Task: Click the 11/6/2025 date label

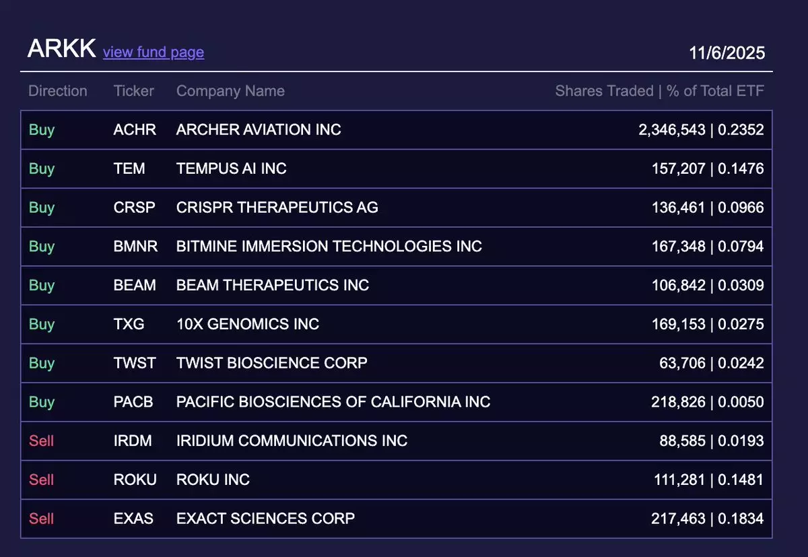Action: (727, 53)
